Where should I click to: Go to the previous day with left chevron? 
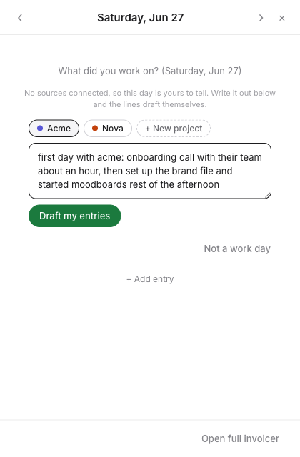click(x=20, y=18)
